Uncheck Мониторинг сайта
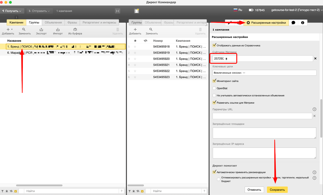This screenshot has width=323, height=195. [x=214, y=81]
